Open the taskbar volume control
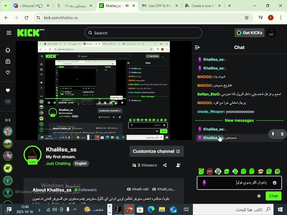 coord(54,210)
